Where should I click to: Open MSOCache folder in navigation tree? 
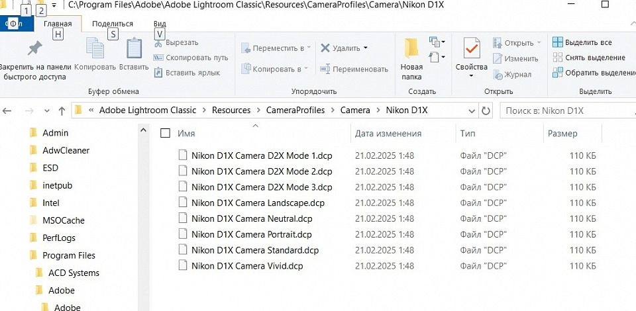point(64,221)
